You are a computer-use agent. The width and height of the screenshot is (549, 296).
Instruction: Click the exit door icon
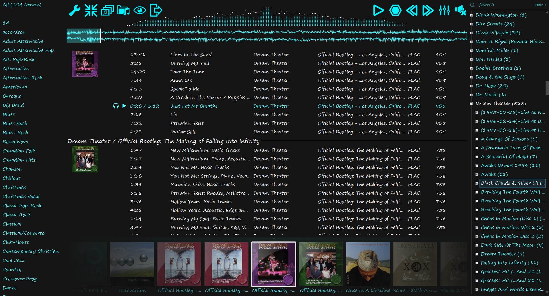[x=156, y=11]
